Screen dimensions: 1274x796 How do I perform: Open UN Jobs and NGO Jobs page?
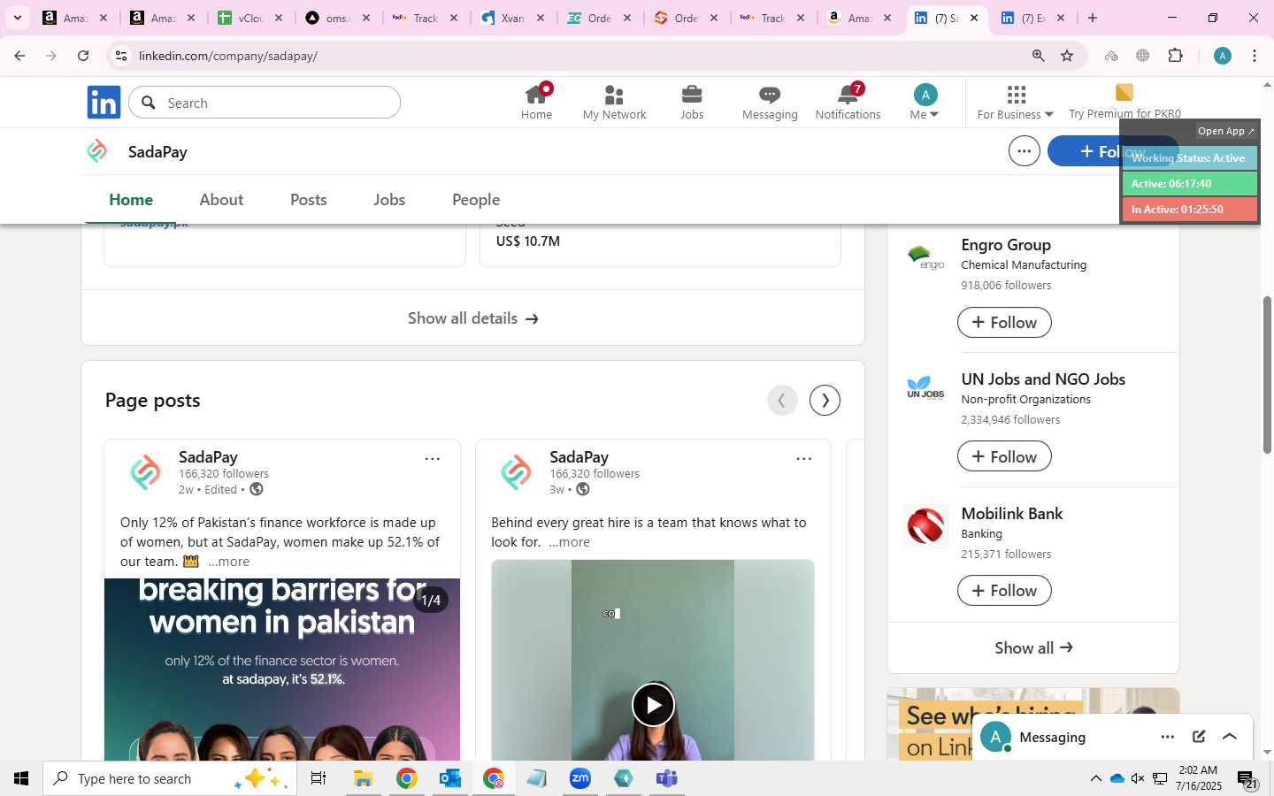[x=1043, y=379]
